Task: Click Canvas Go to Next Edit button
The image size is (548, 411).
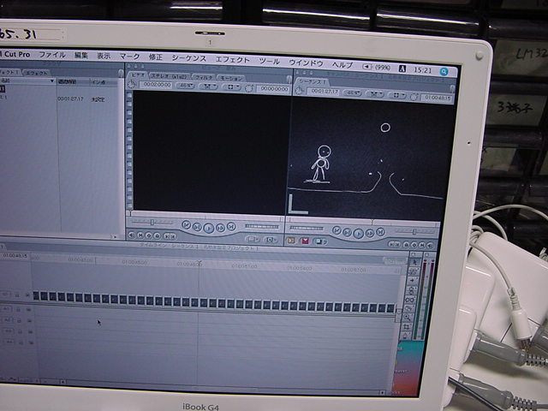Action: tap(380, 232)
